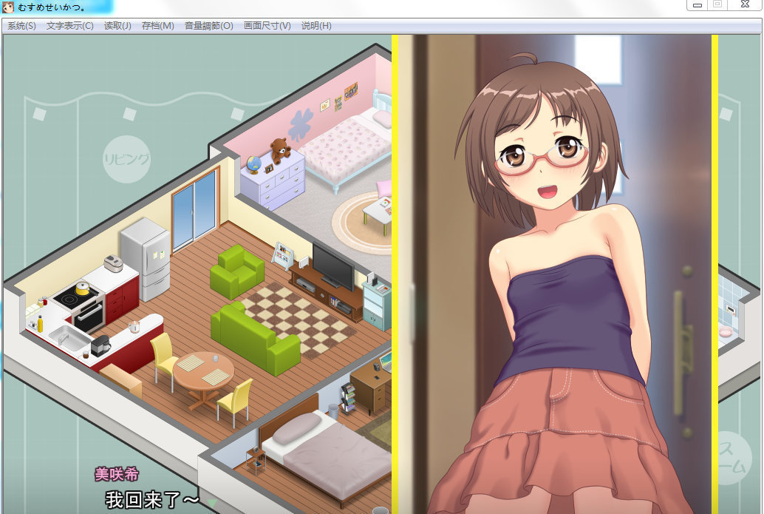Image resolution: width=764 pixels, height=514 pixels.
Task: Open the 说明(H) help menu
Action: pyautogui.click(x=316, y=26)
